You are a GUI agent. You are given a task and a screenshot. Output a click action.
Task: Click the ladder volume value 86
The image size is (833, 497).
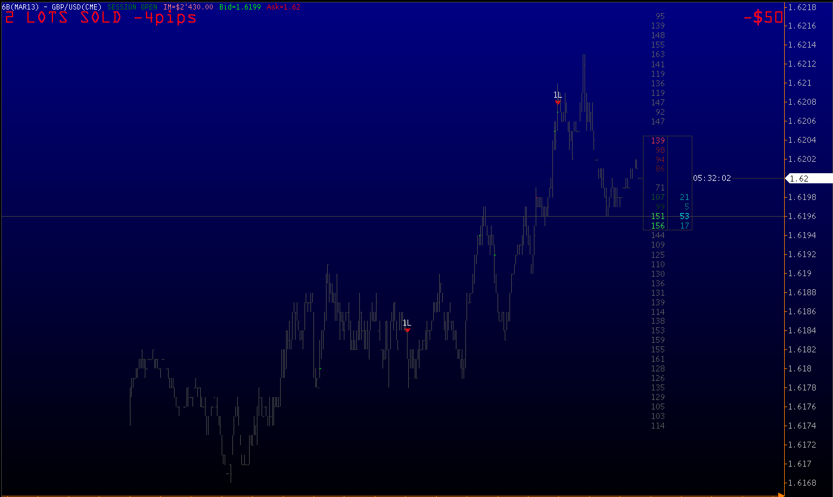pos(660,169)
